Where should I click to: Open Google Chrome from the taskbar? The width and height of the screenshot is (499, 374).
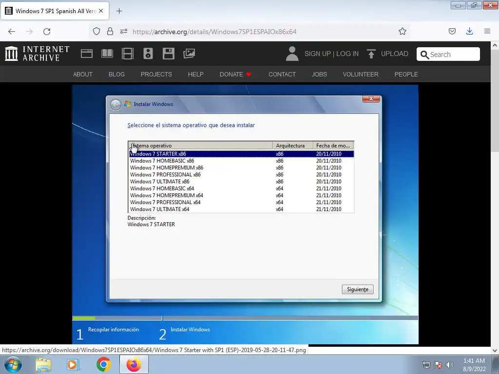click(x=103, y=364)
